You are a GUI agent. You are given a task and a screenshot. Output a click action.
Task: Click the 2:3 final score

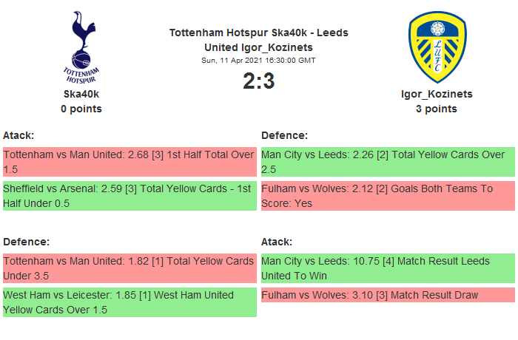[258, 81]
